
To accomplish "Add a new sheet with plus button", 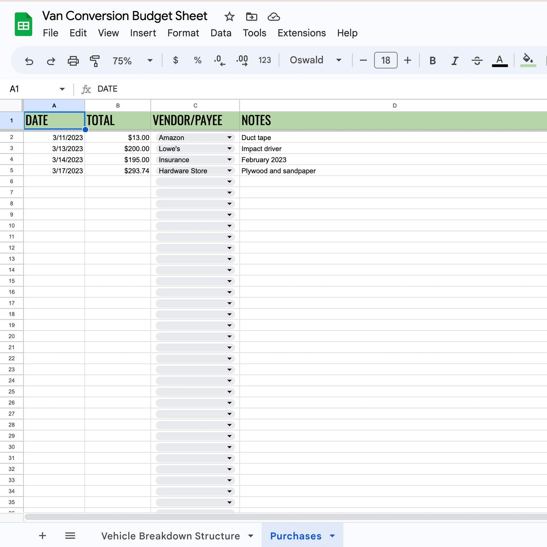I will tap(42, 536).
